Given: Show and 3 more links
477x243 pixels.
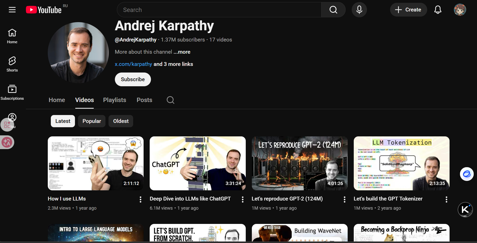Looking at the screenshot, I should [173, 64].
